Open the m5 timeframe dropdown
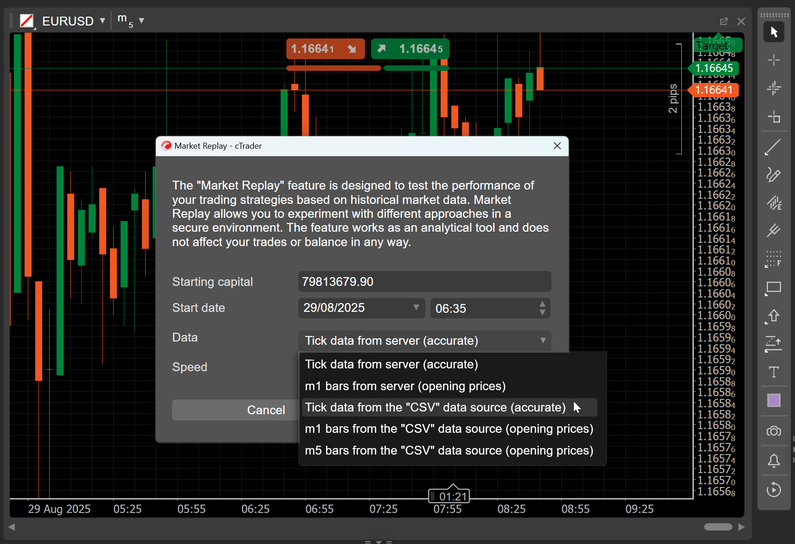Viewport: 795px width, 544px height. [x=141, y=21]
